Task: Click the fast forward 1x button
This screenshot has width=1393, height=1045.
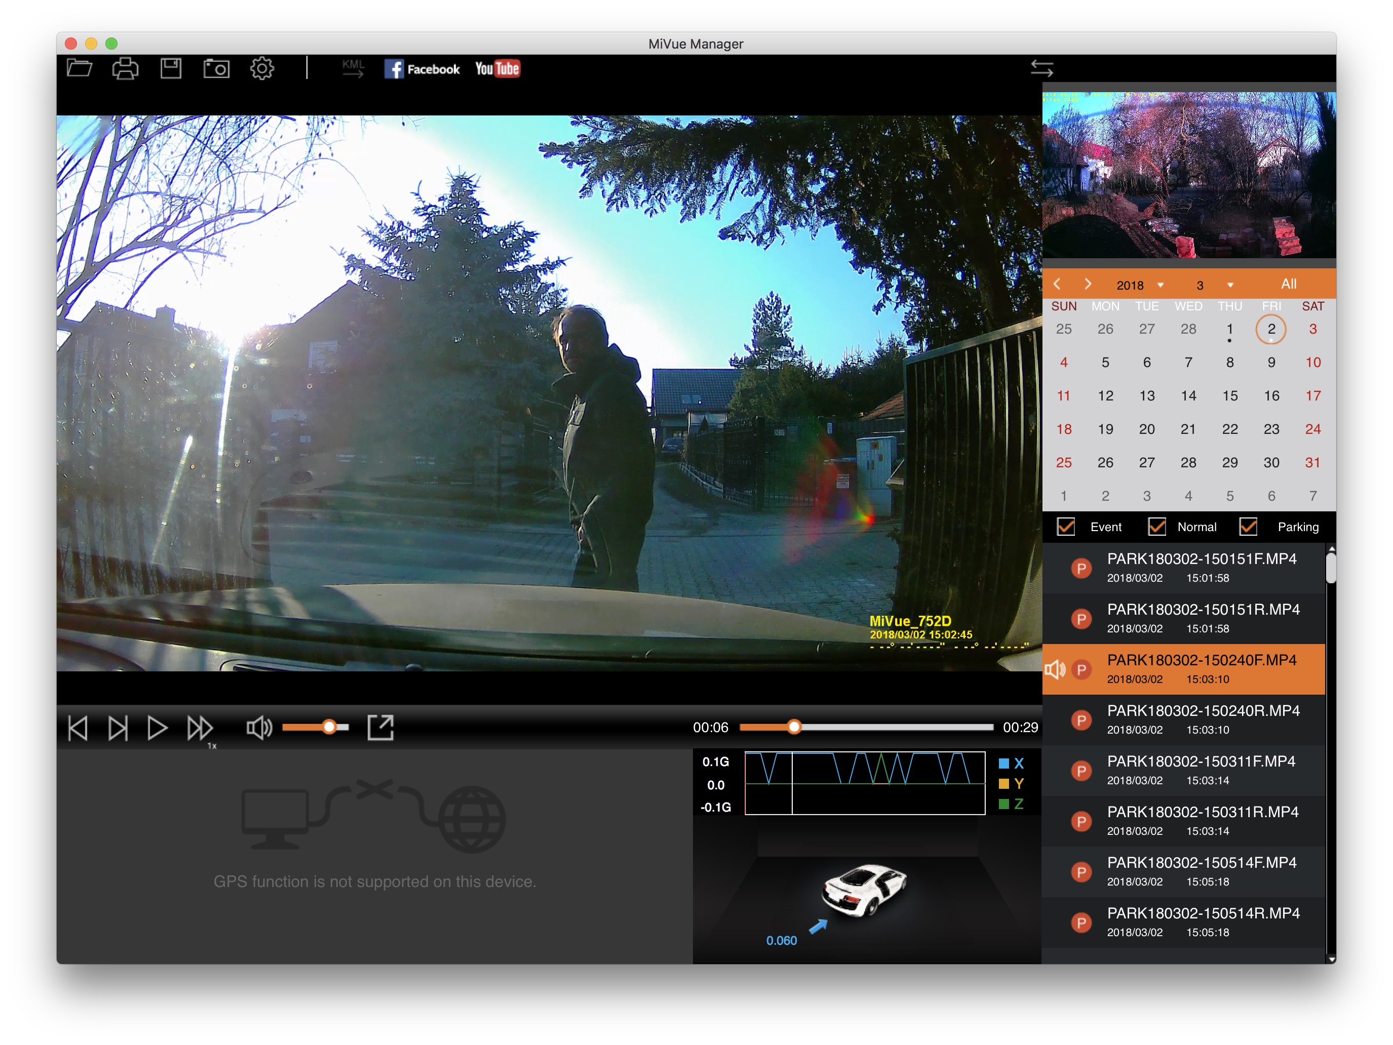Action: point(201,729)
